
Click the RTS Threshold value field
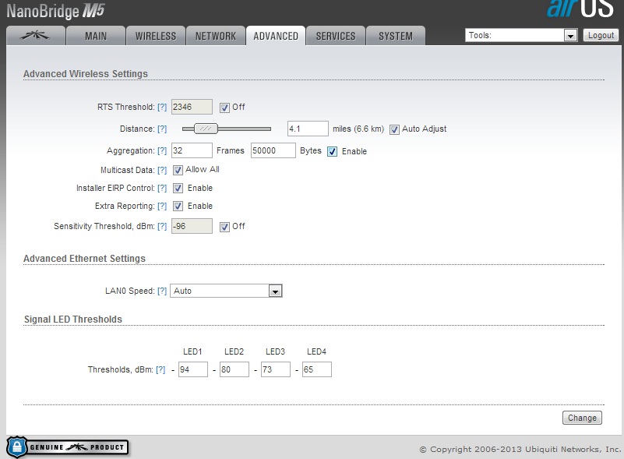192,107
